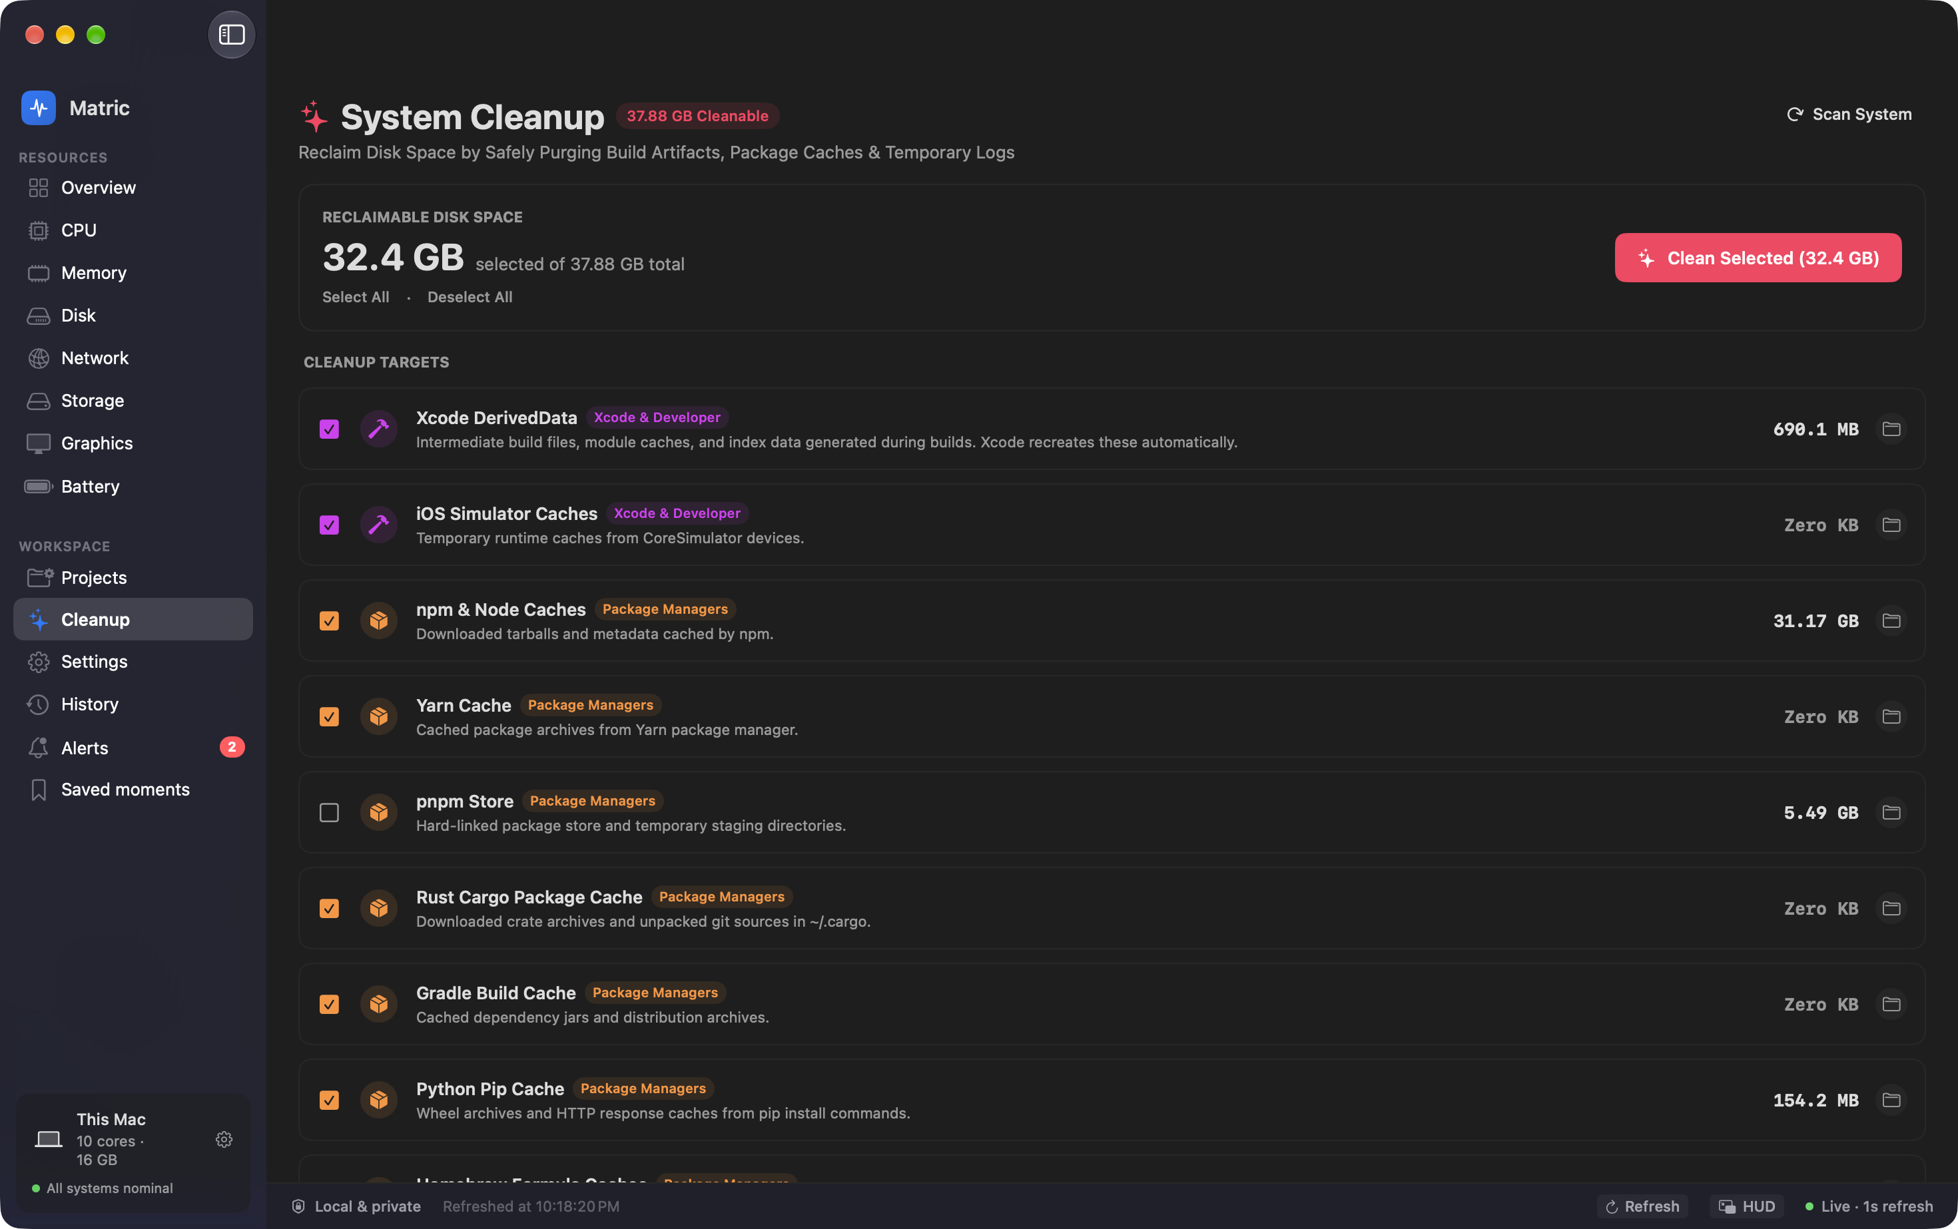Open Rust Cargo Package Cache folder
Screen dimensions: 1958x1229
coord(1891,909)
